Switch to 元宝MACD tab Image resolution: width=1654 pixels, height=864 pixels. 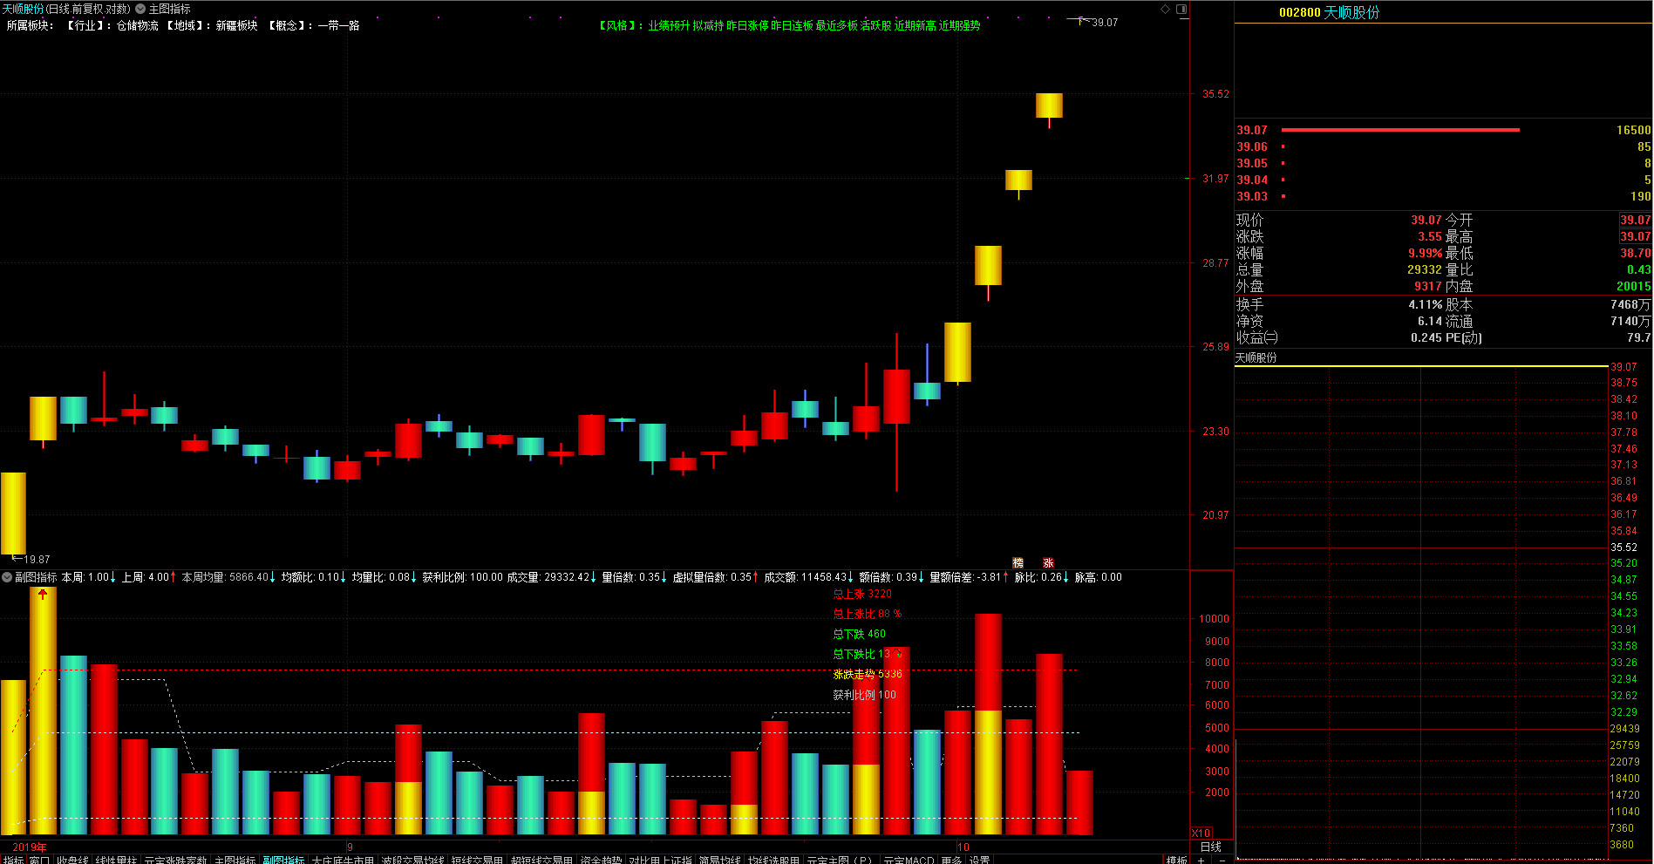(909, 860)
